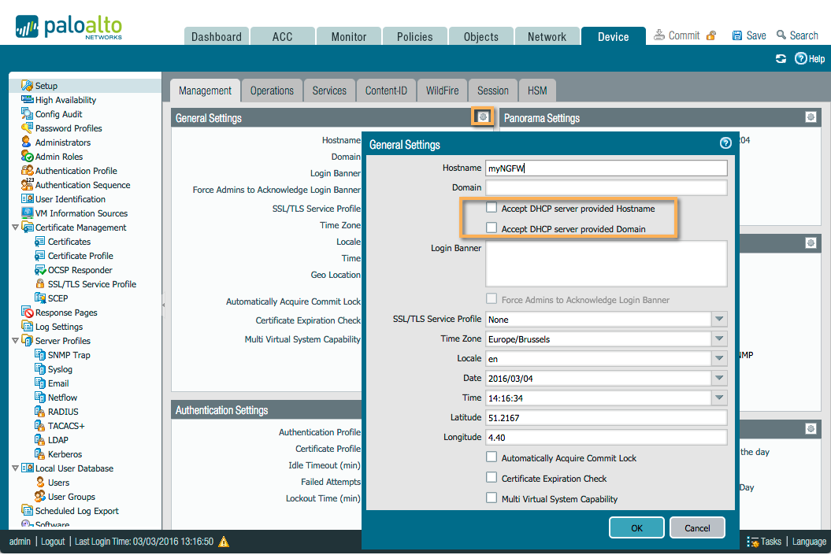Click the Config Audit icon
This screenshot has height=555, width=831.
point(27,113)
